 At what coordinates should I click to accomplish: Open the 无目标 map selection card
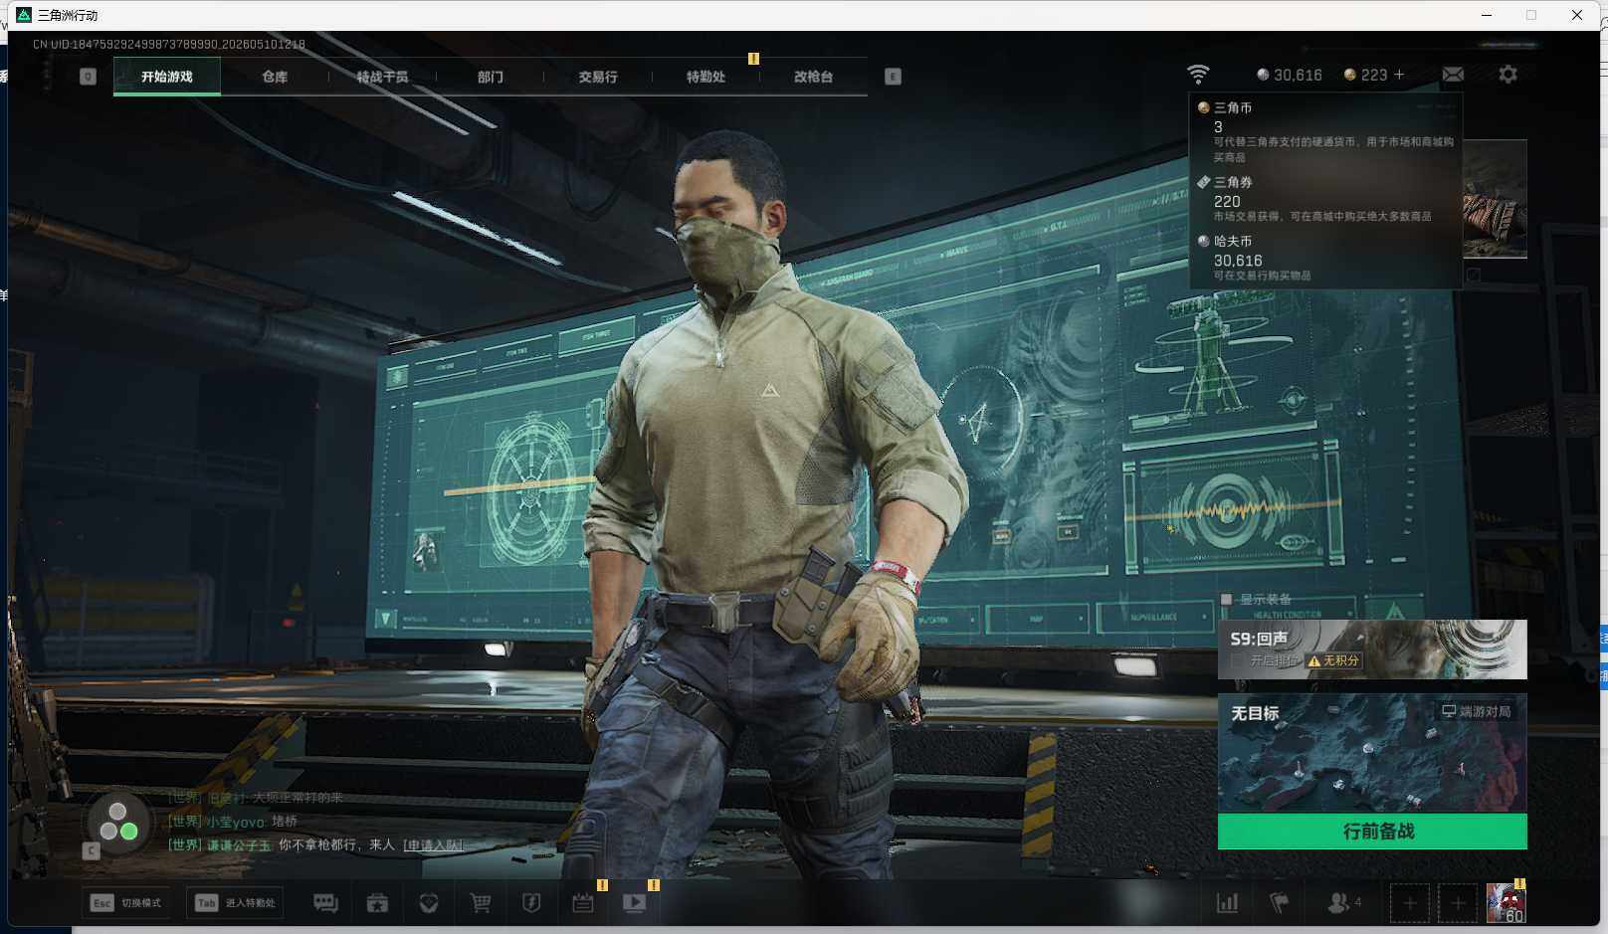(x=1372, y=754)
